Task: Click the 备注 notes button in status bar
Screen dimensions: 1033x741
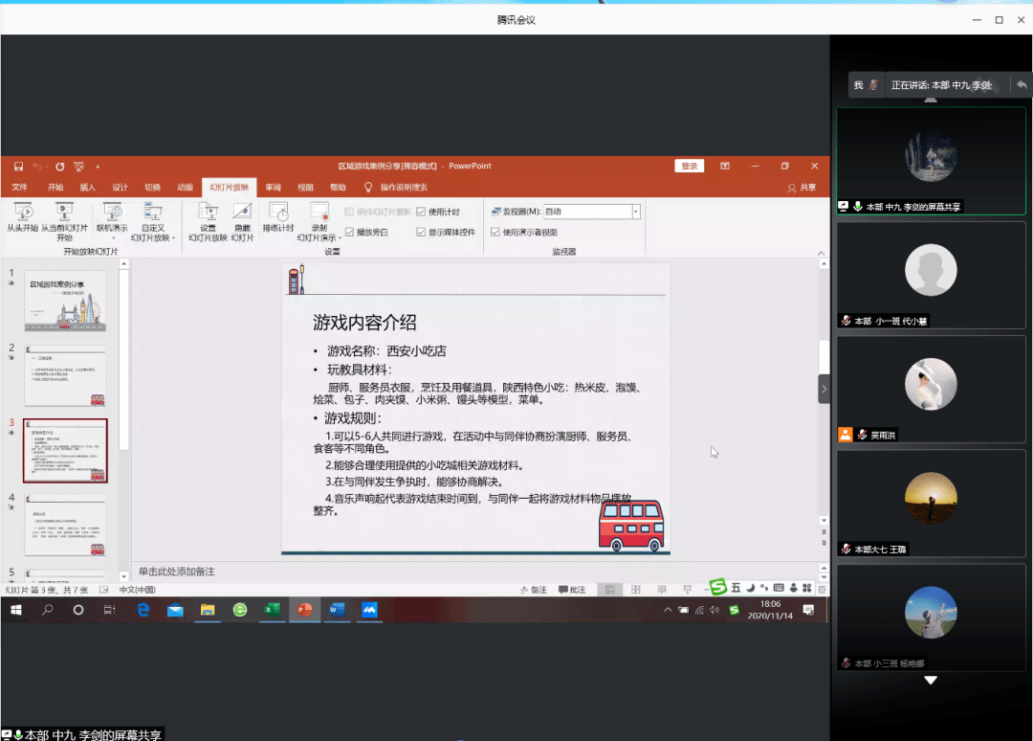Action: coord(534,590)
